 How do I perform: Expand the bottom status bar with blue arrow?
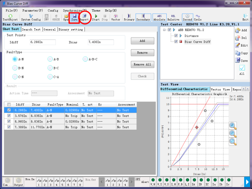click(x=247, y=181)
